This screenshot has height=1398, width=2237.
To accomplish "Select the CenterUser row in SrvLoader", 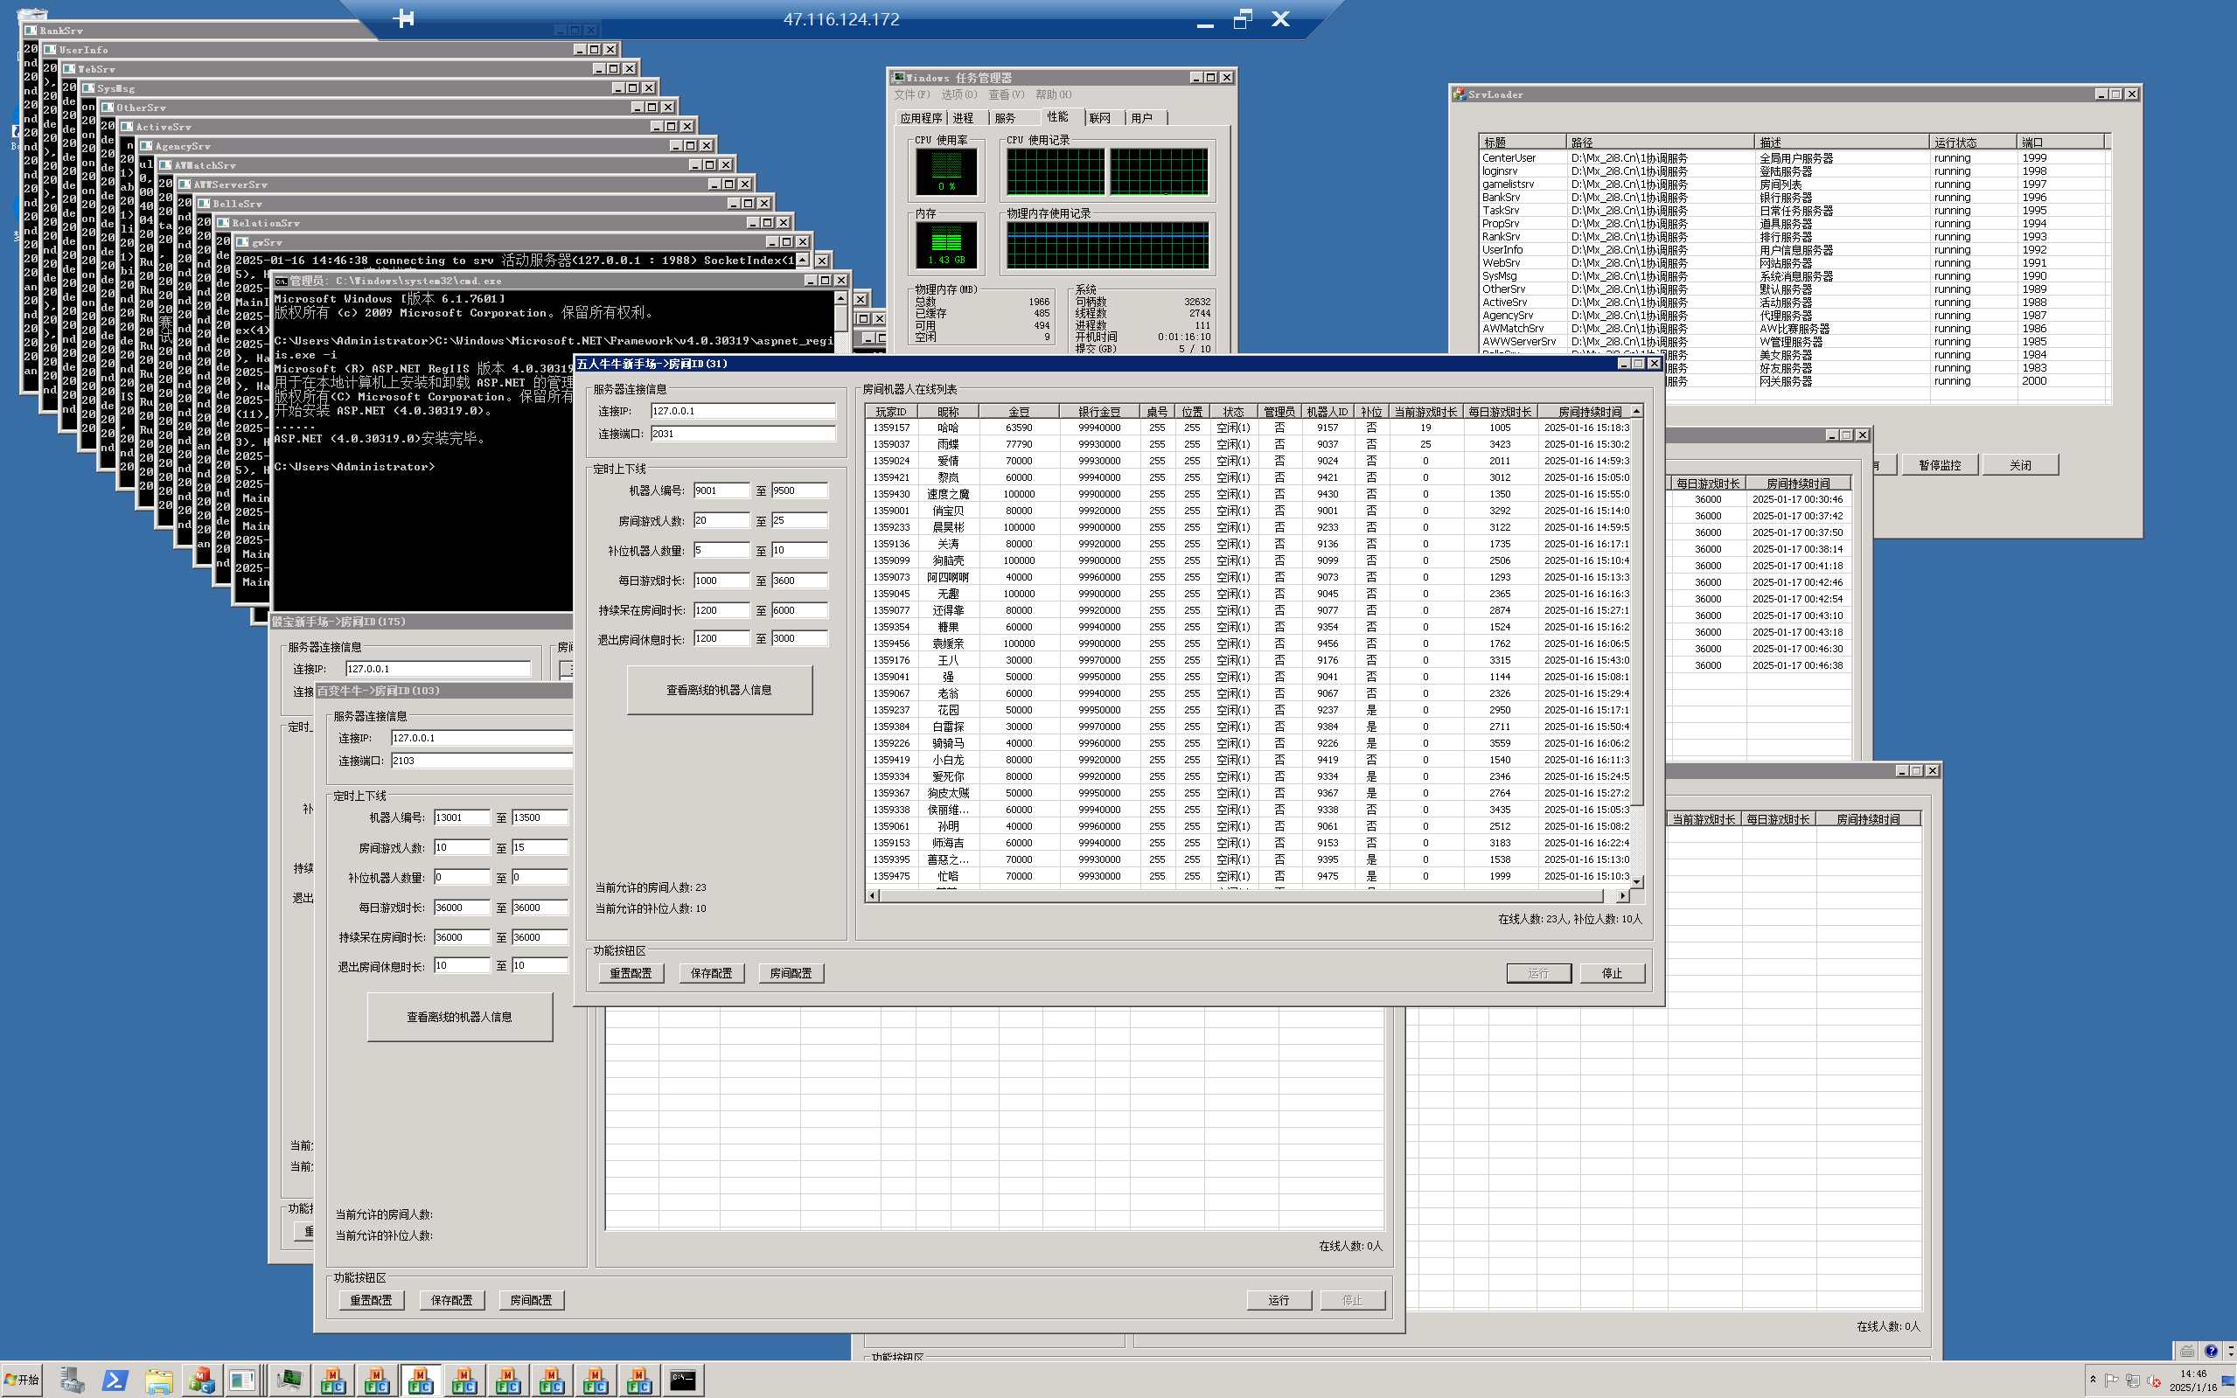I will coord(1793,158).
